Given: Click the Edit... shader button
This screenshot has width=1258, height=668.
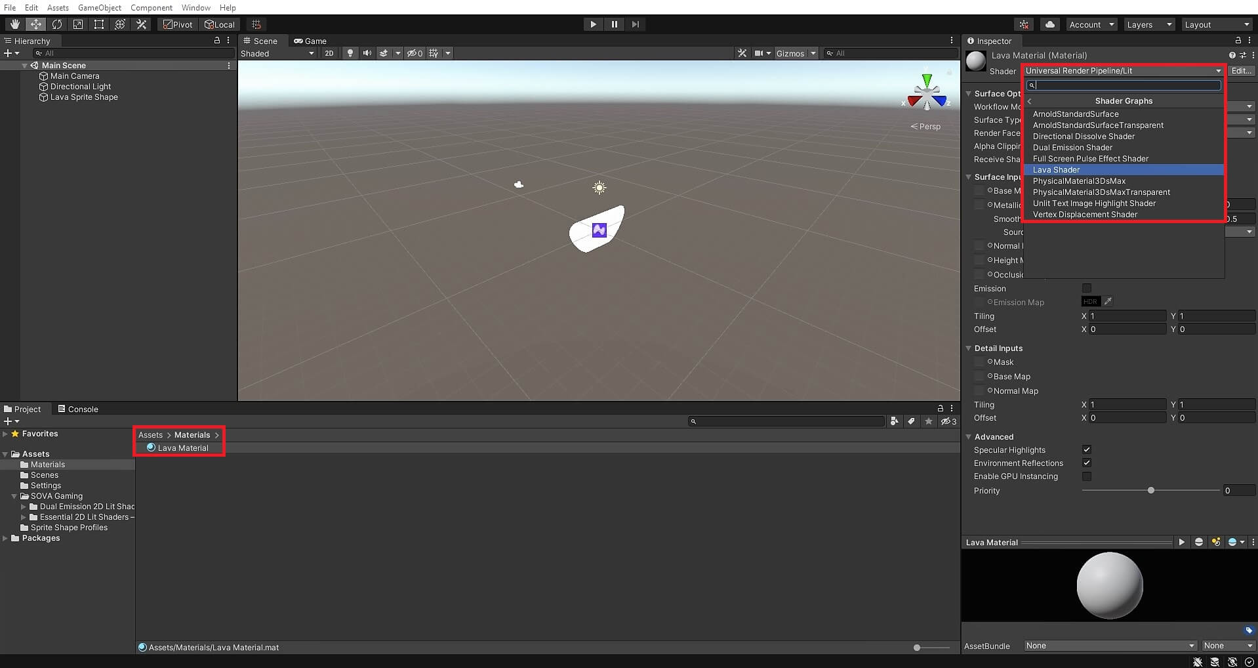Looking at the screenshot, I should (x=1242, y=71).
